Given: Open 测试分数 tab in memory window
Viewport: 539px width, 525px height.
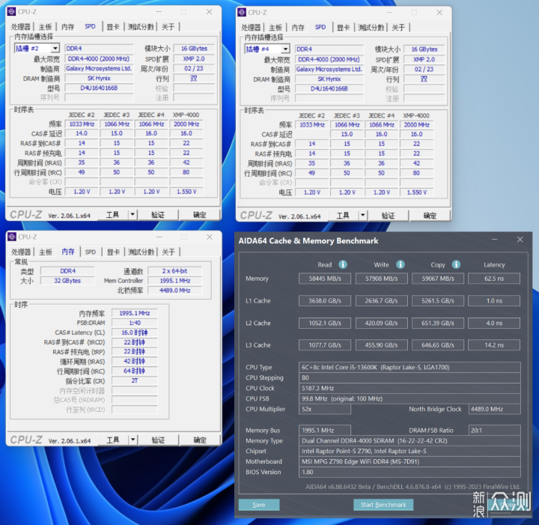Looking at the screenshot, I should pyautogui.click(x=141, y=252).
